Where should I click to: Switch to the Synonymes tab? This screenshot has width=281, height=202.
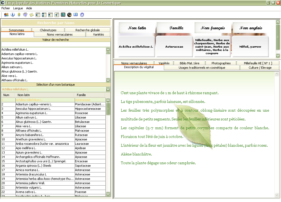click(16, 30)
